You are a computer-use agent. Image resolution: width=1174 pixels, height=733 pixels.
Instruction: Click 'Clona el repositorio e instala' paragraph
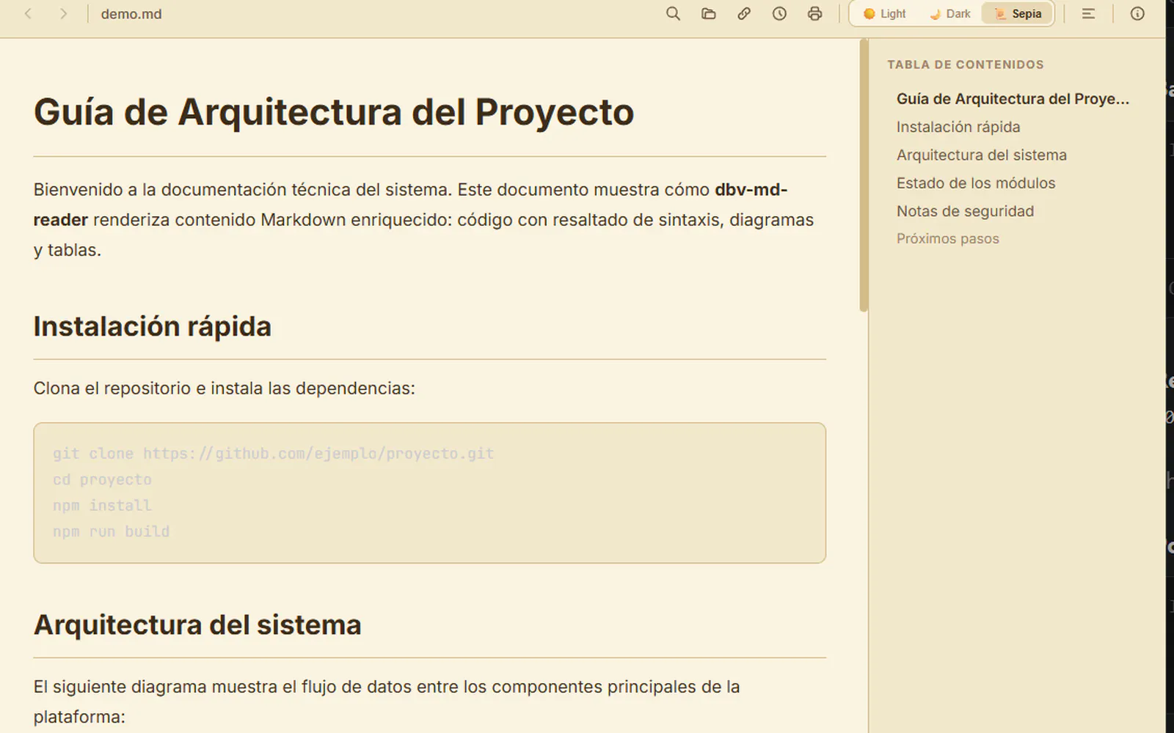(x=224, y=388)
